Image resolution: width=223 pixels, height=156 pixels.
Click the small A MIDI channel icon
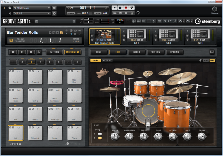click(54, 8)
